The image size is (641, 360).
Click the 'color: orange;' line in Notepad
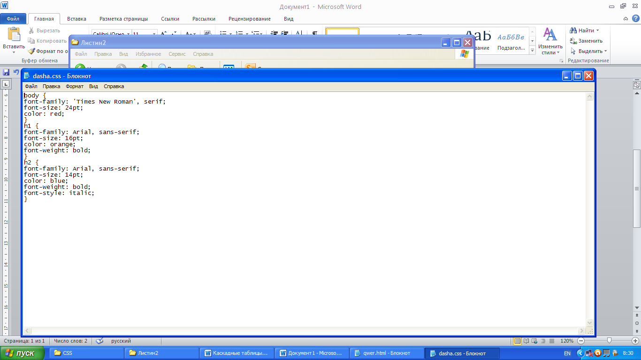tap(50, 144)
